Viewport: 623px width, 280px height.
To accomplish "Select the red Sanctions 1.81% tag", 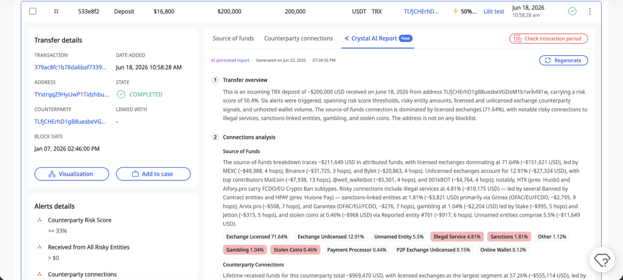I will tap(509, 237).
